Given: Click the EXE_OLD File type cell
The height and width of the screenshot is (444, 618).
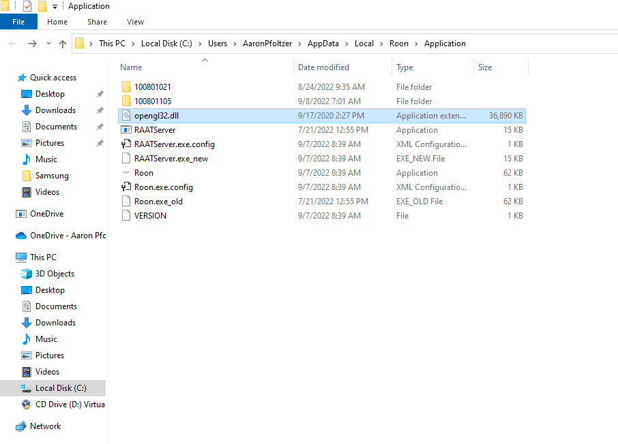Looking at the screenshot, I should click(x=420, y=202).
